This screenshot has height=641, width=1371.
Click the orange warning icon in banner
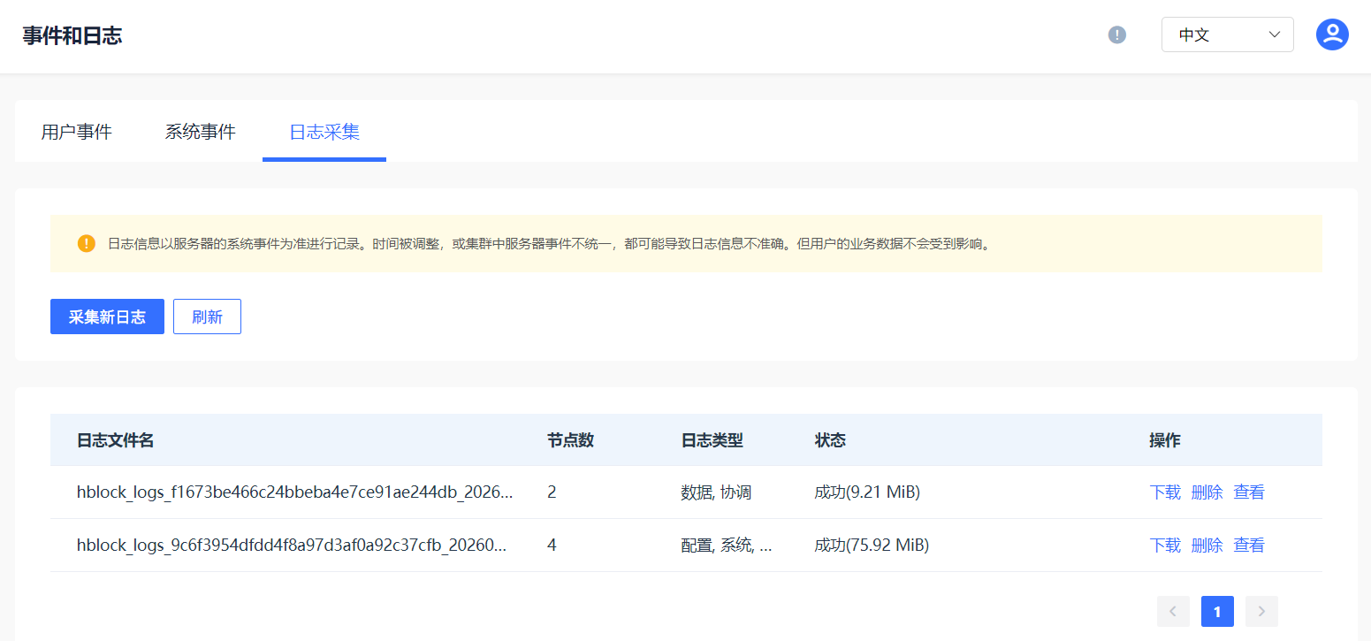[87, 243]
